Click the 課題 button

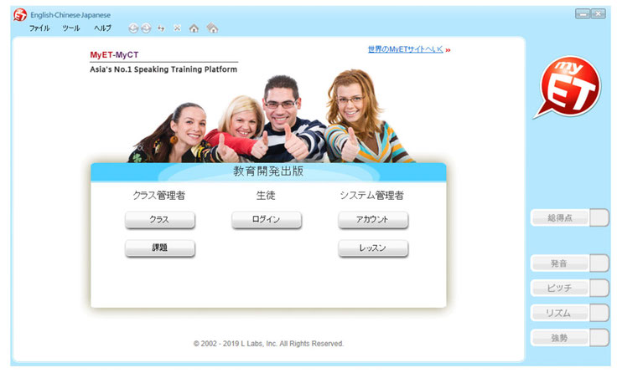(160, 248)
